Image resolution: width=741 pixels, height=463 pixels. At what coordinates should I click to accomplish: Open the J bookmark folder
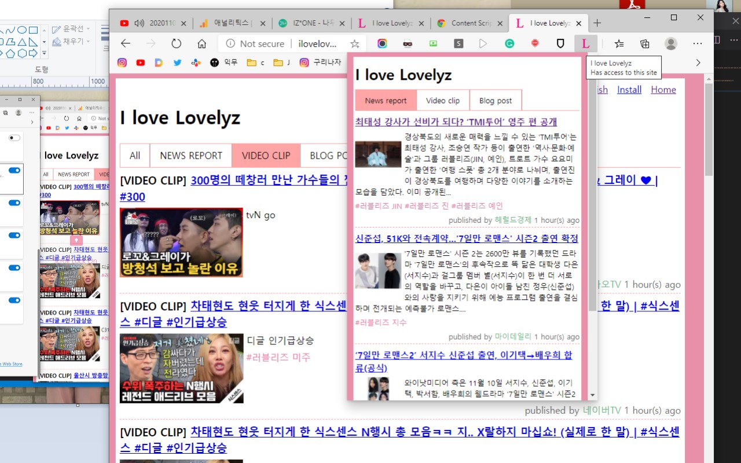(281, 63)
